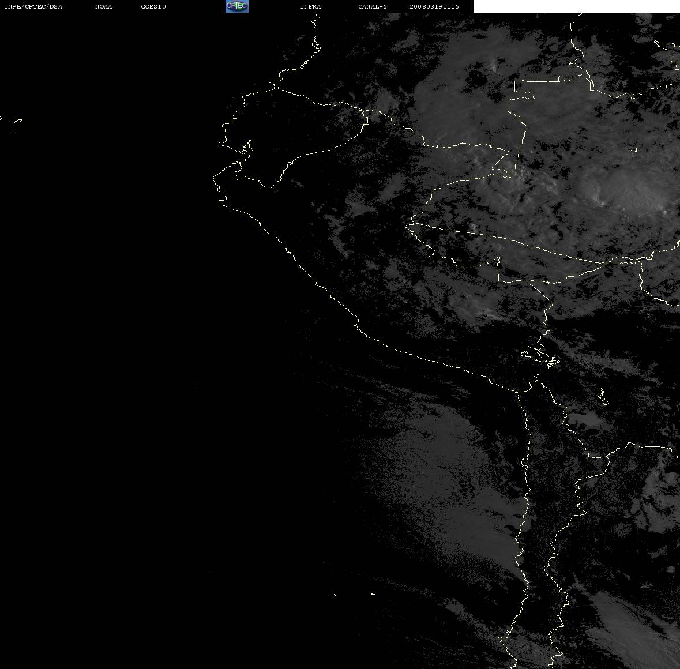
Task: Click the CPTEC logo in header
Action: coord(237,6)
